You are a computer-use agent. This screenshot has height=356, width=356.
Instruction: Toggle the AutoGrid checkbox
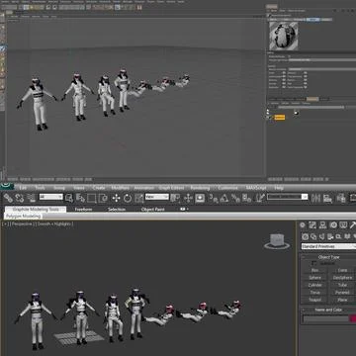[x=313, y=263]
